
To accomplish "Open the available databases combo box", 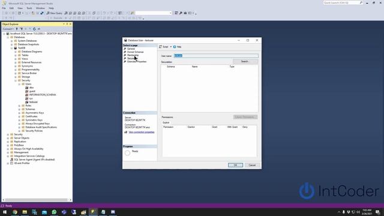I will coord(154,13).
